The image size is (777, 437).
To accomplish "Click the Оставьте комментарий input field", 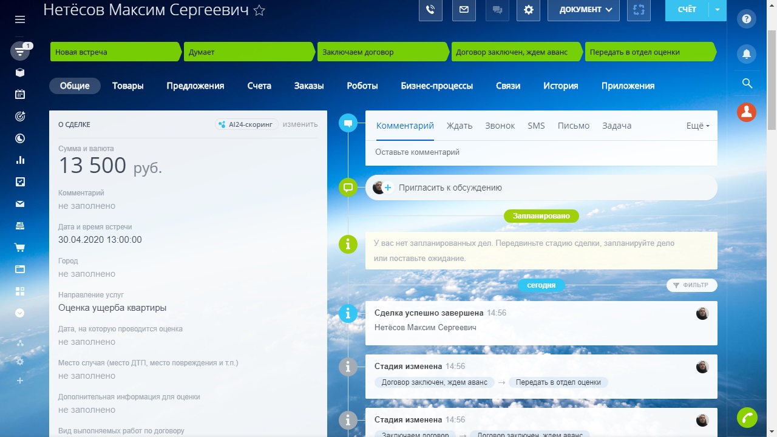I will tap(541, 152).
